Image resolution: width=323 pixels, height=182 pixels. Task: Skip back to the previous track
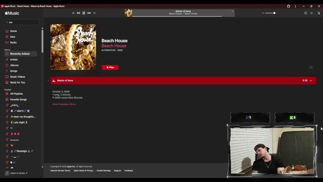click(x=78, y=13)
